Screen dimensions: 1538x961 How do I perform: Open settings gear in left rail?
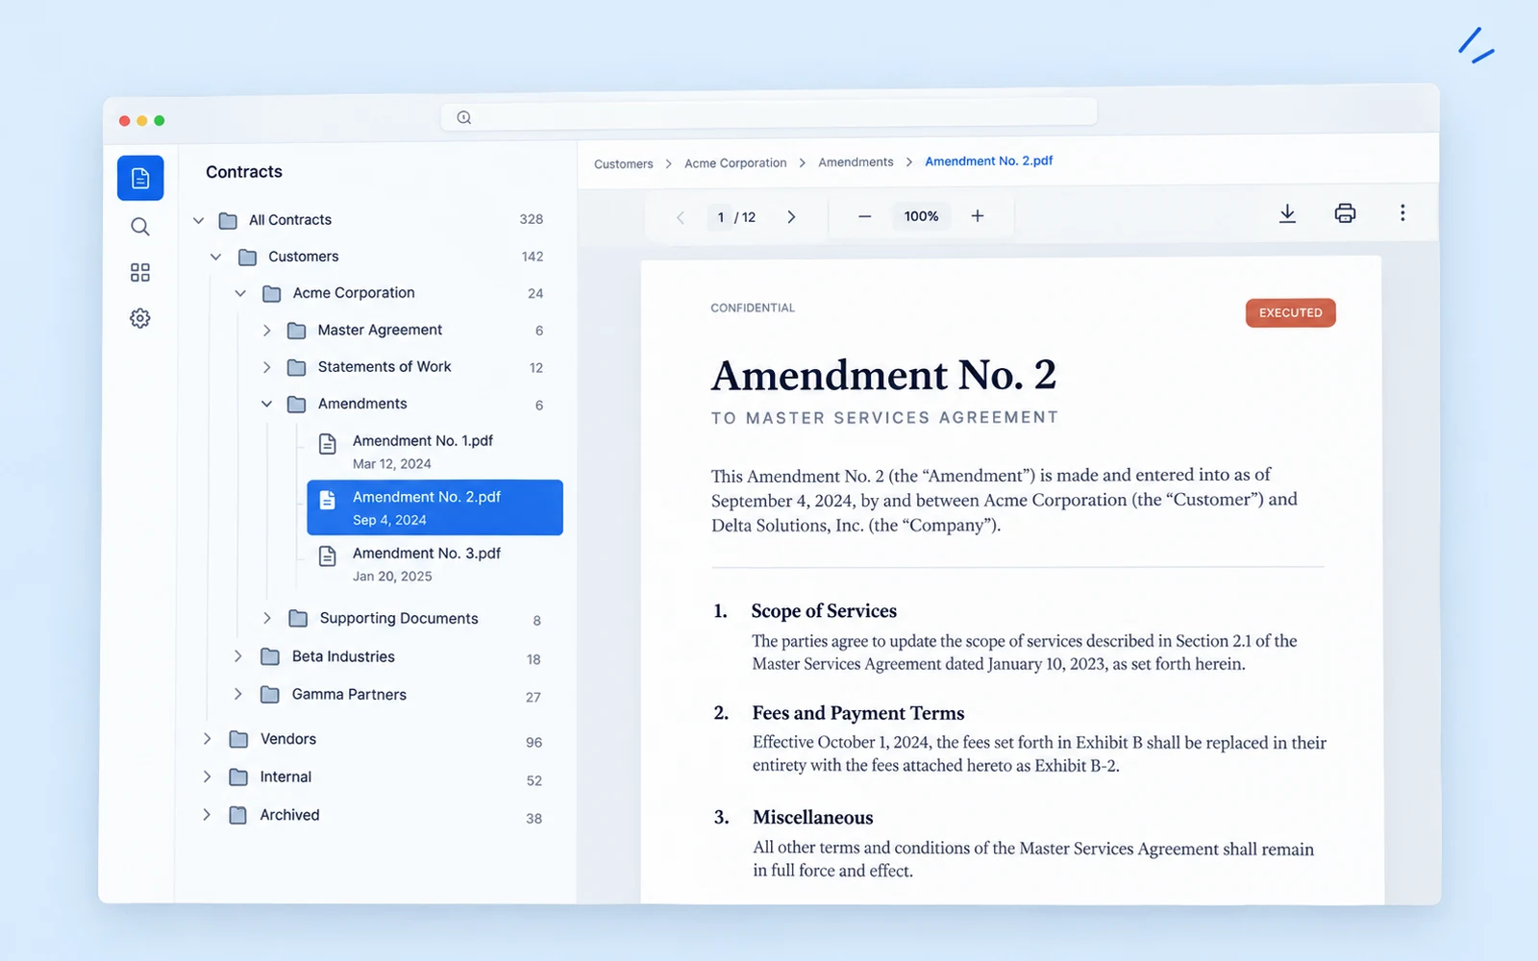click(140, 318)
